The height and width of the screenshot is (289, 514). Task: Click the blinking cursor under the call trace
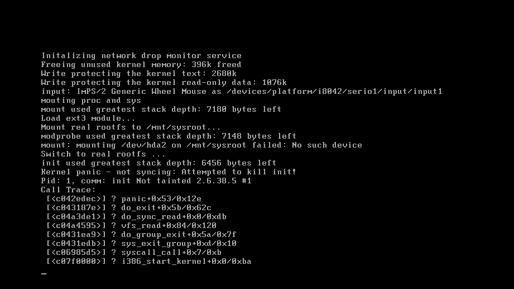[x=44, y=273]
